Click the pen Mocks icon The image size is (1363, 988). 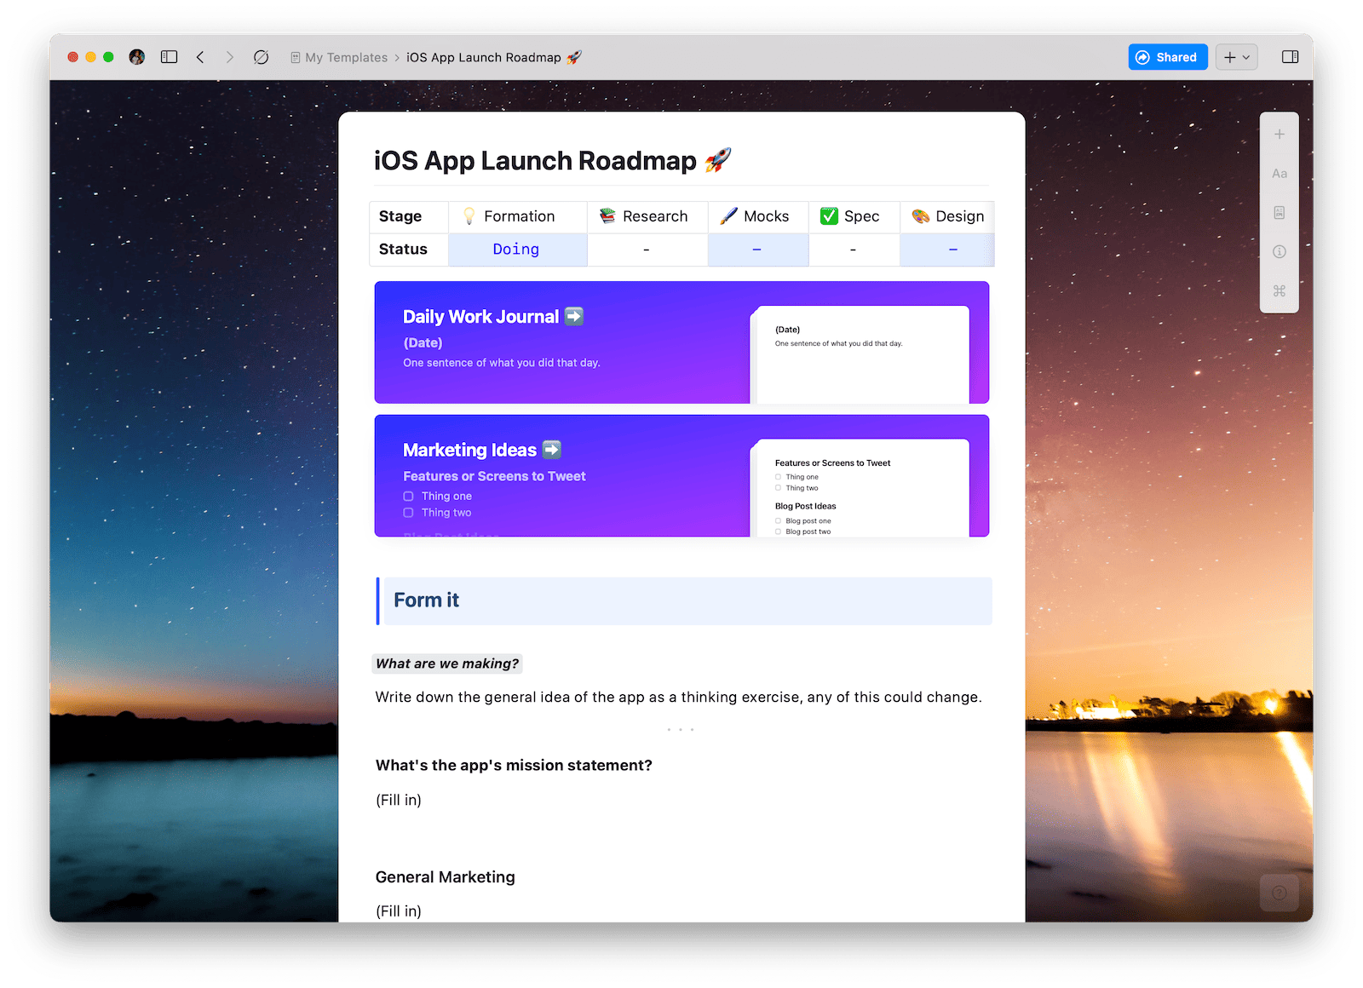pos(728,216)
